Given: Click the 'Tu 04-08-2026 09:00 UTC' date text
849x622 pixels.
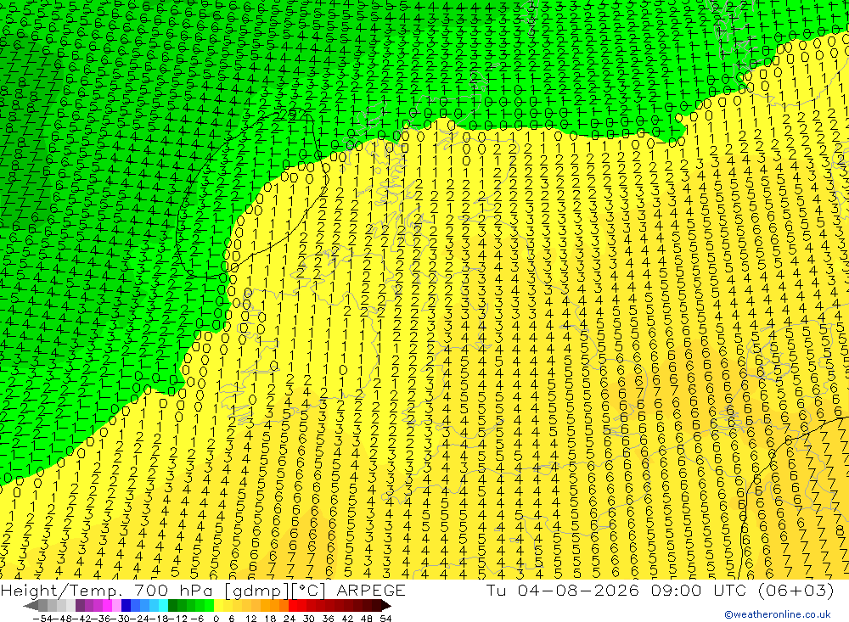Looking at the screenshot, I should click(x=616, y=590).
